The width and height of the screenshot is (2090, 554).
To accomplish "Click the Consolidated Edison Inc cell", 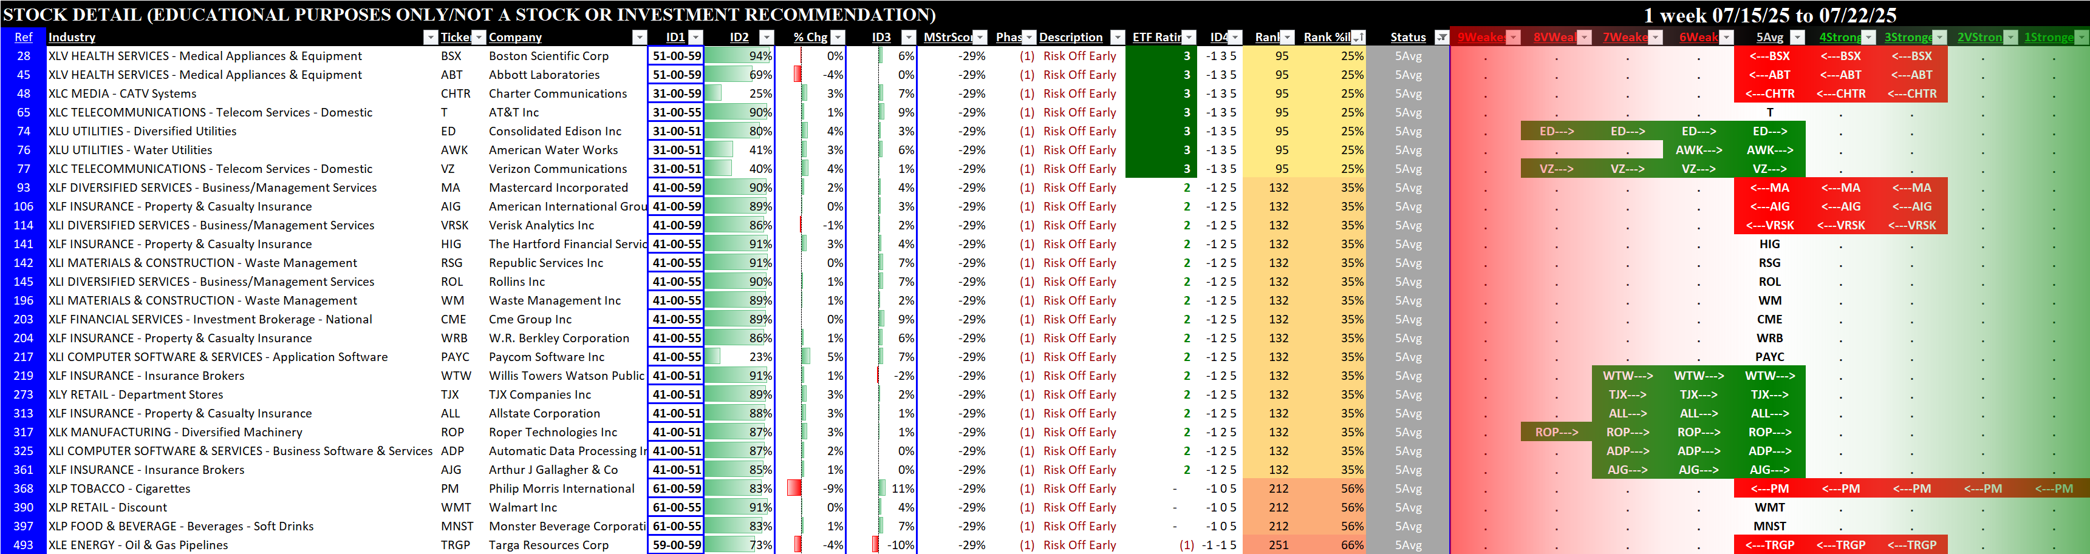I will (555, 130).
